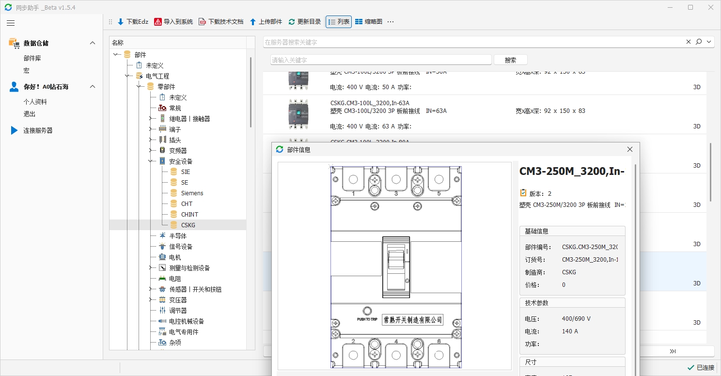721x376 pixels.
Task: Select the 变频器 tree item
Action: pos(178,151)
